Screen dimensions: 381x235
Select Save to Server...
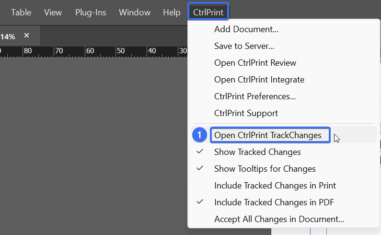click(244, 46)
